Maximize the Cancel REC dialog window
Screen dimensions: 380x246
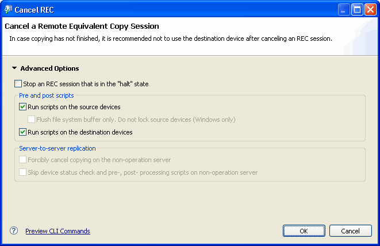(357, 10)
